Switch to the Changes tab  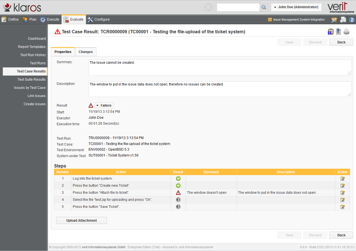(85, 52)
